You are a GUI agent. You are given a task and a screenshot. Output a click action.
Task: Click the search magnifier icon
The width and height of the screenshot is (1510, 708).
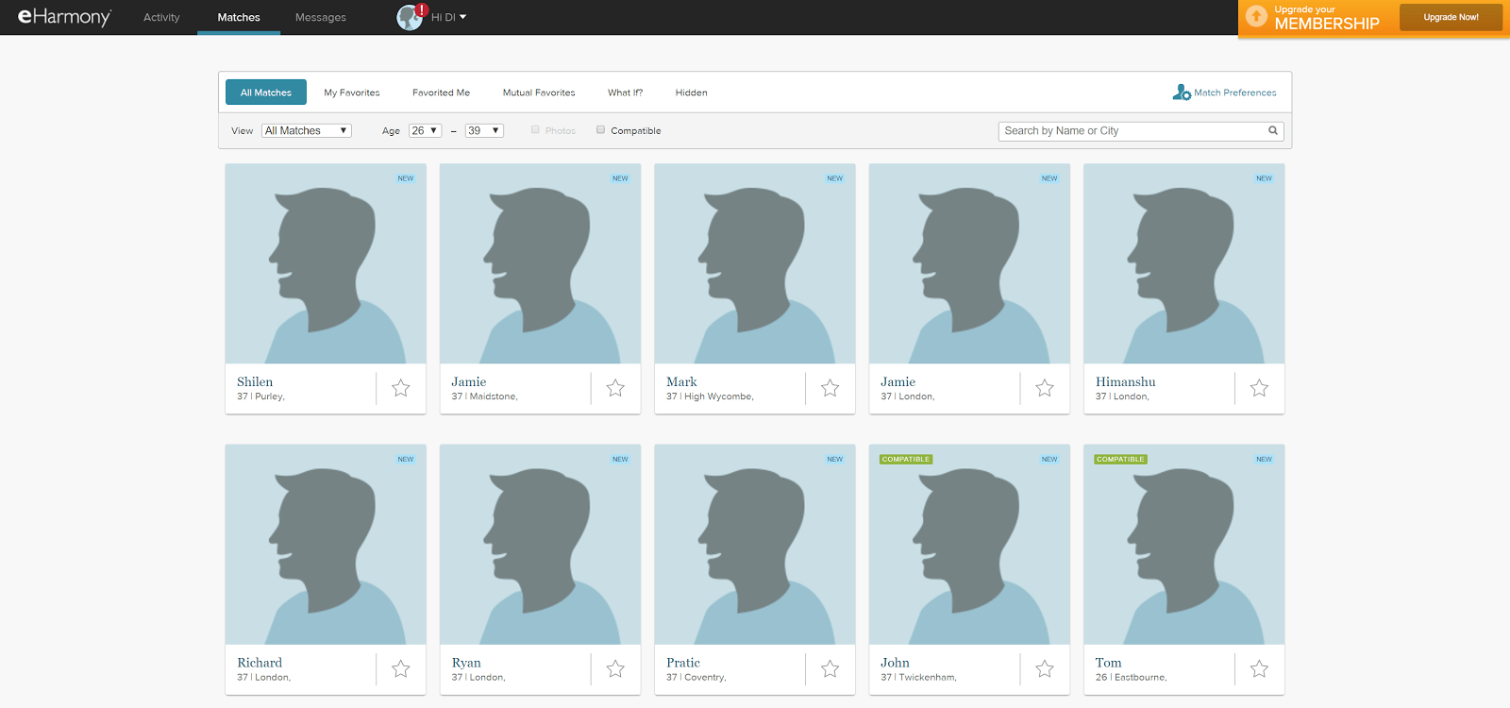coord(1273,131)
